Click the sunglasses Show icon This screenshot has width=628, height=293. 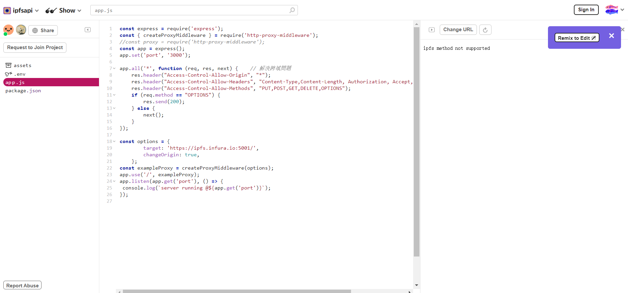51,11
